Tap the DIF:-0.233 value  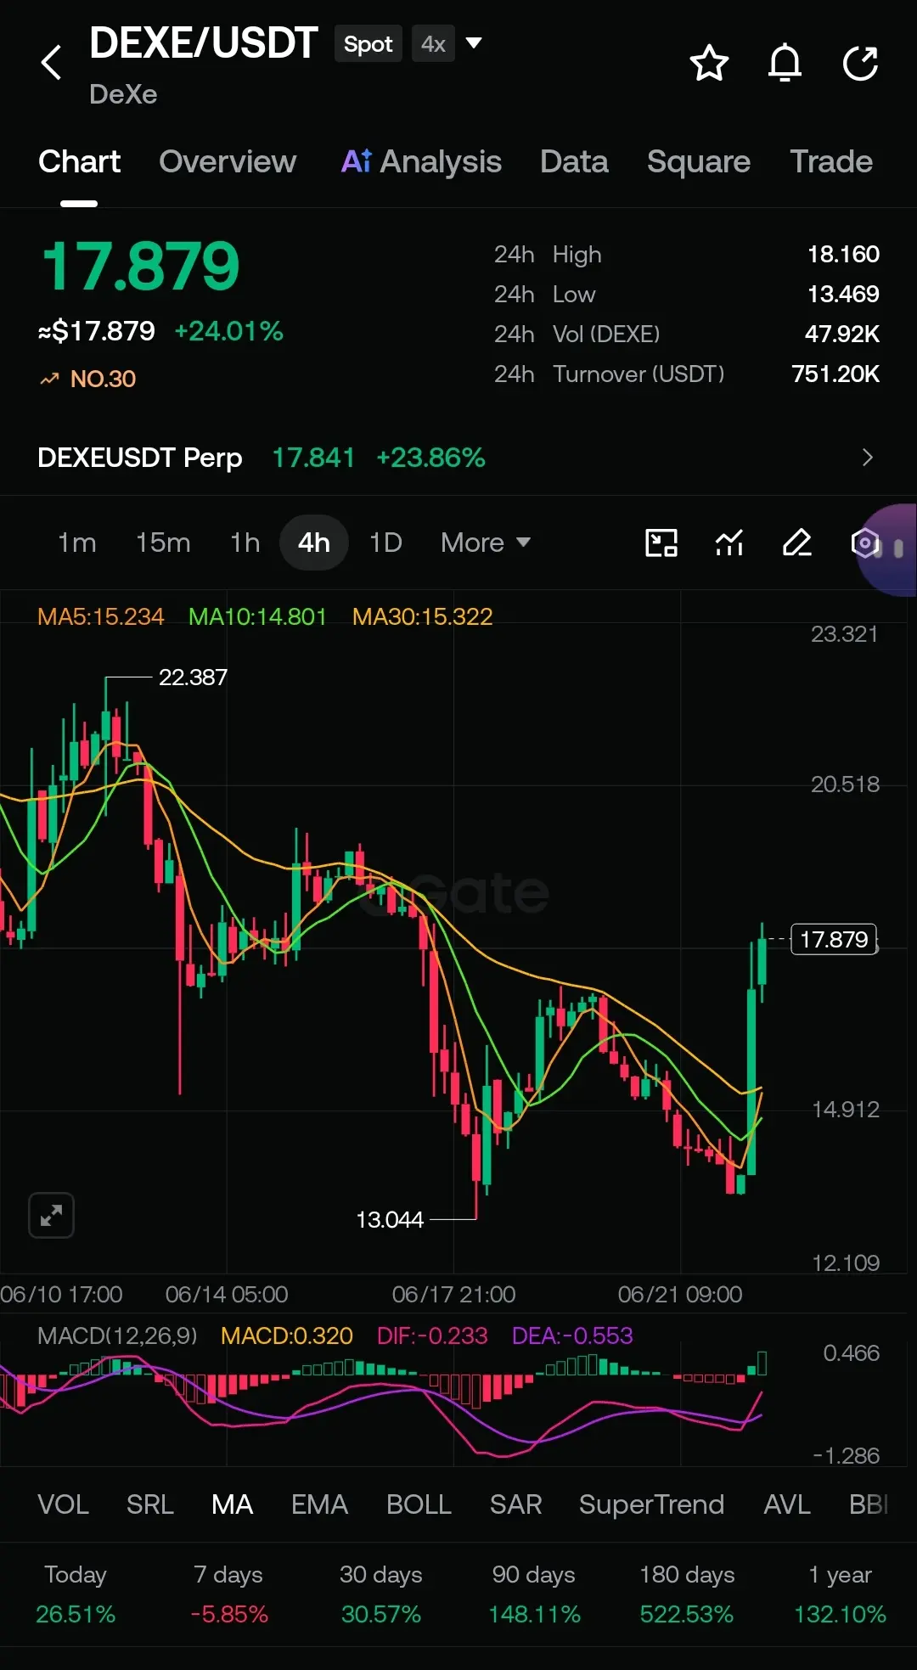(432, 1335)
